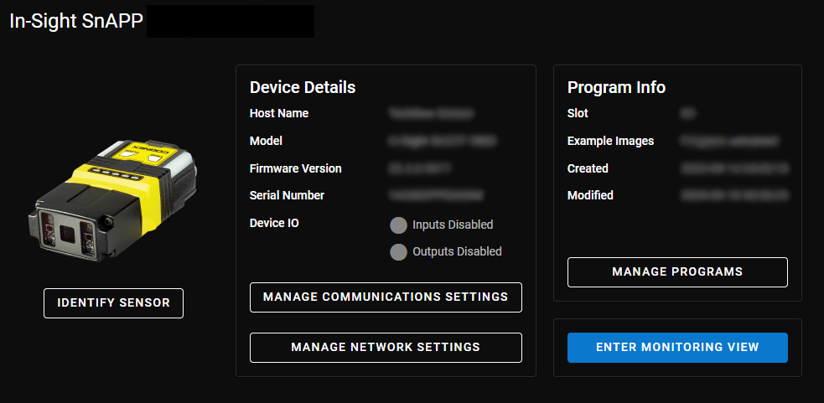
Task: Click the In-Sight SnAPP title text
Action: [x=75, y=22]
